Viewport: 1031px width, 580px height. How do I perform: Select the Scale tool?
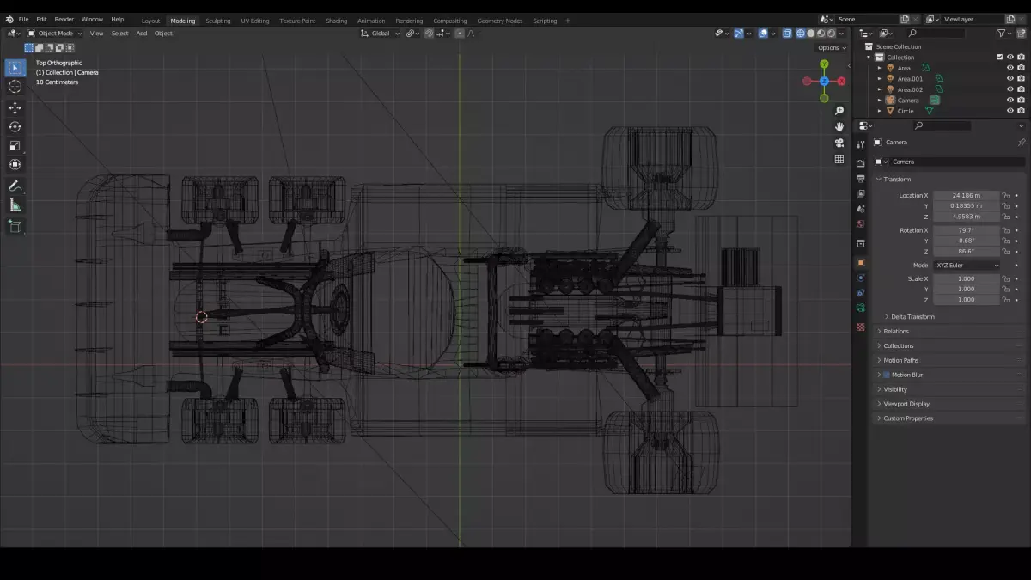coord(15,146)
